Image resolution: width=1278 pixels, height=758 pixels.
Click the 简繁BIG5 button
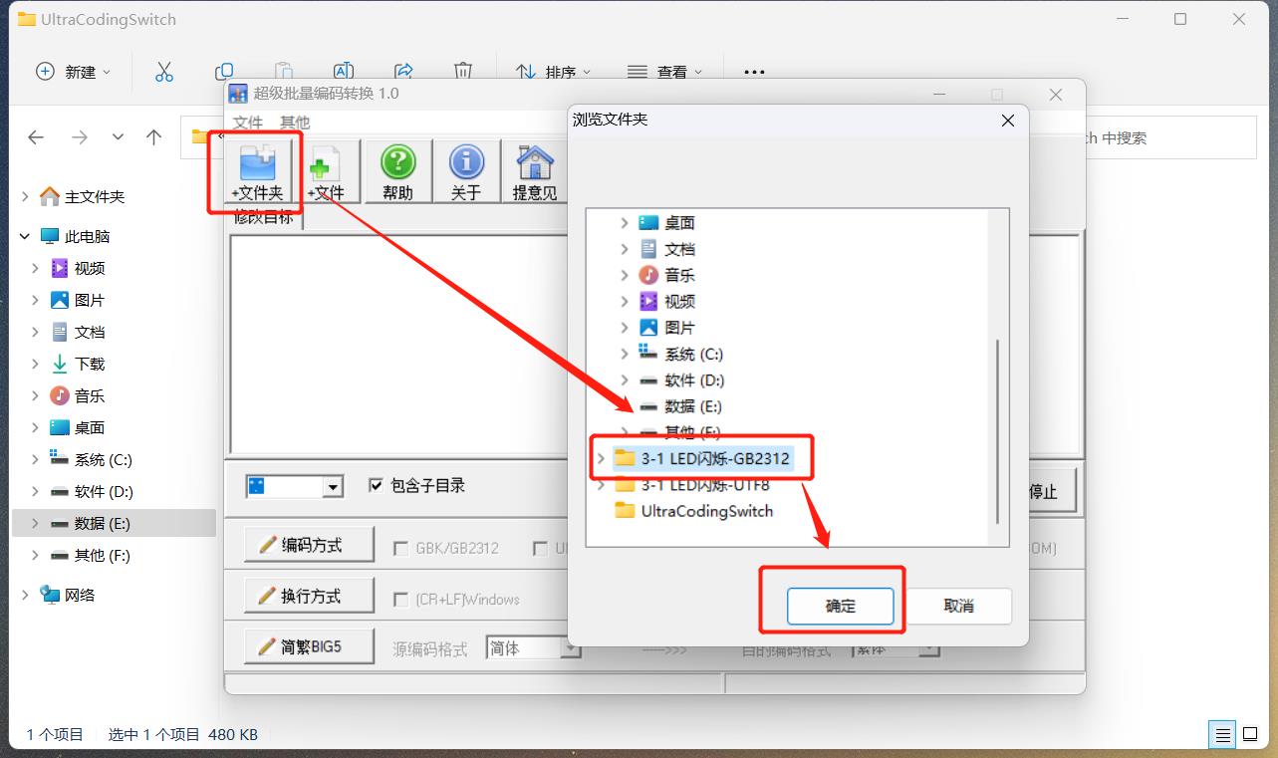click(310, 646)
